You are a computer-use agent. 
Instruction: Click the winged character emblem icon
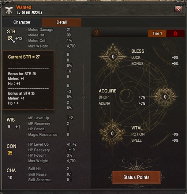tap(9, 10)
